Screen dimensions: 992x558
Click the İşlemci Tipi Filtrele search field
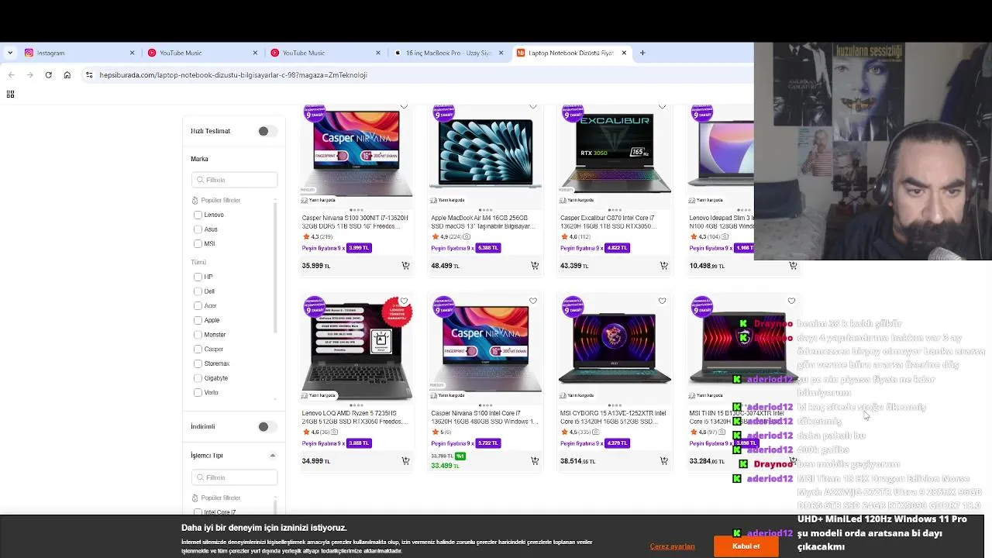(x=234, y=477)
